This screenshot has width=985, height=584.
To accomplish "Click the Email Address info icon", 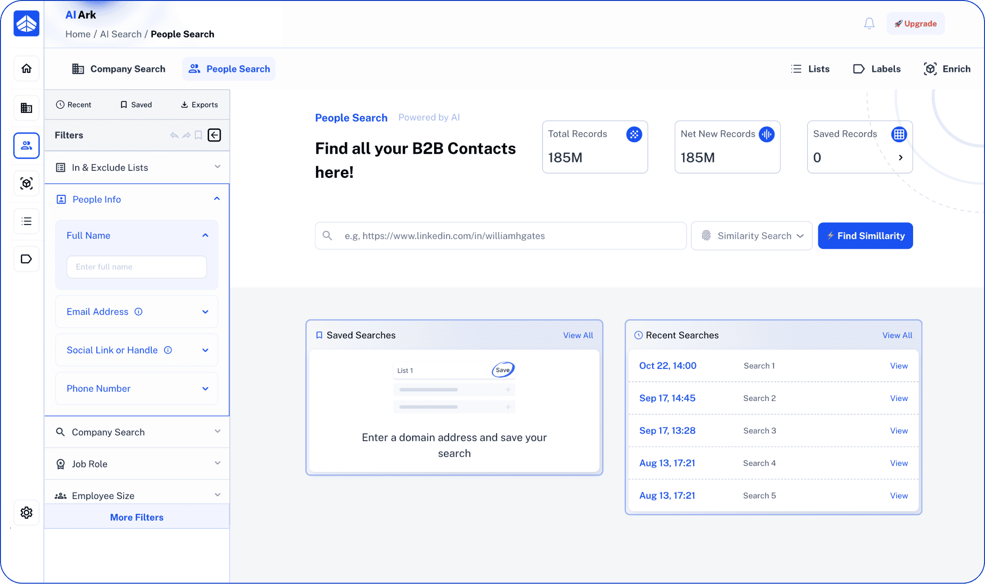I will tap(139, 312).
